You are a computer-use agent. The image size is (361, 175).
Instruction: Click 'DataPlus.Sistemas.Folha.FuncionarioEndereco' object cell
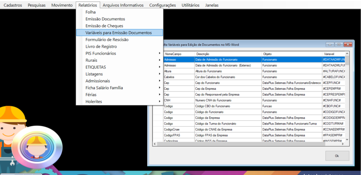coord(292,83)
